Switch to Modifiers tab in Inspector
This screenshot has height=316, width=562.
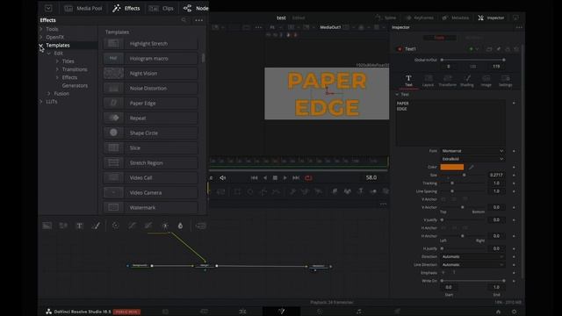[473, 38]
